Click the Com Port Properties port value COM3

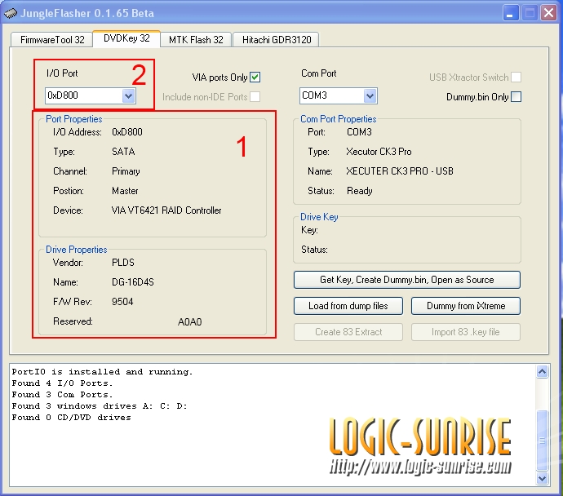pos(359,132)
